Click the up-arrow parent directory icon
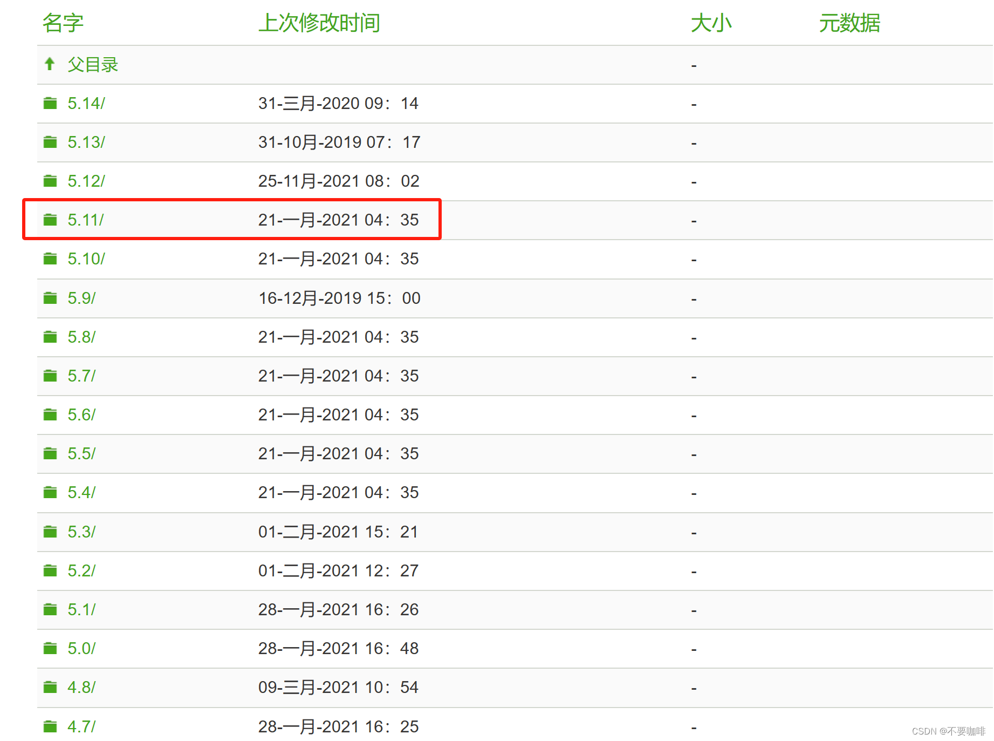 point(50,64)
